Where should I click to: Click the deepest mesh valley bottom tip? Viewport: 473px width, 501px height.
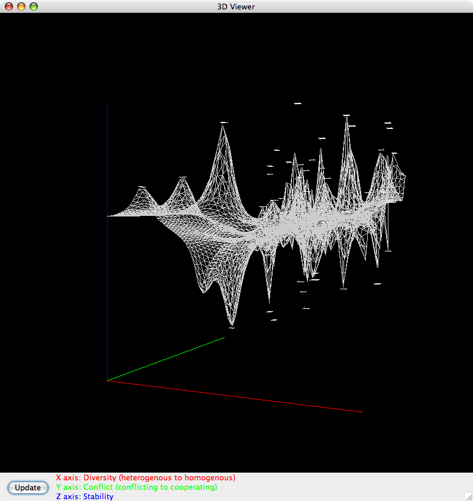[x=231, y=325]
